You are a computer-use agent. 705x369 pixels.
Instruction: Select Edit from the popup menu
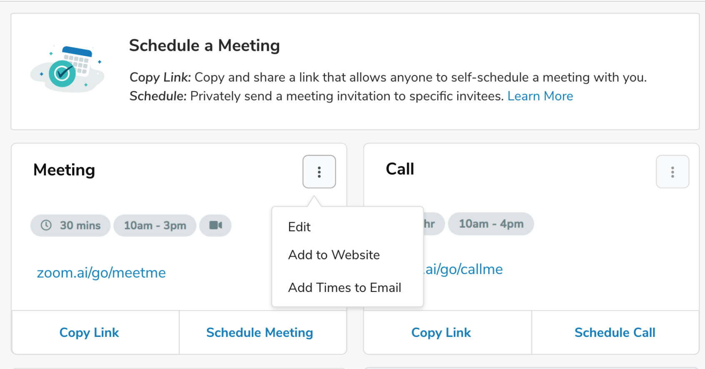point(300,227)
